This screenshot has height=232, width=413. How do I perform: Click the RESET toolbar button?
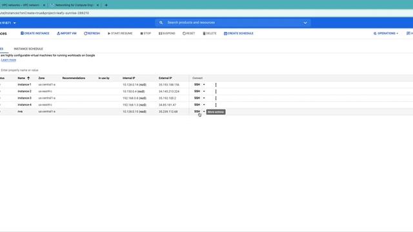189,34
